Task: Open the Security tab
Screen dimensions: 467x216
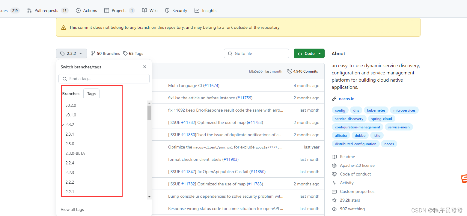Action: pyautogui.click(x=176, y=10)
